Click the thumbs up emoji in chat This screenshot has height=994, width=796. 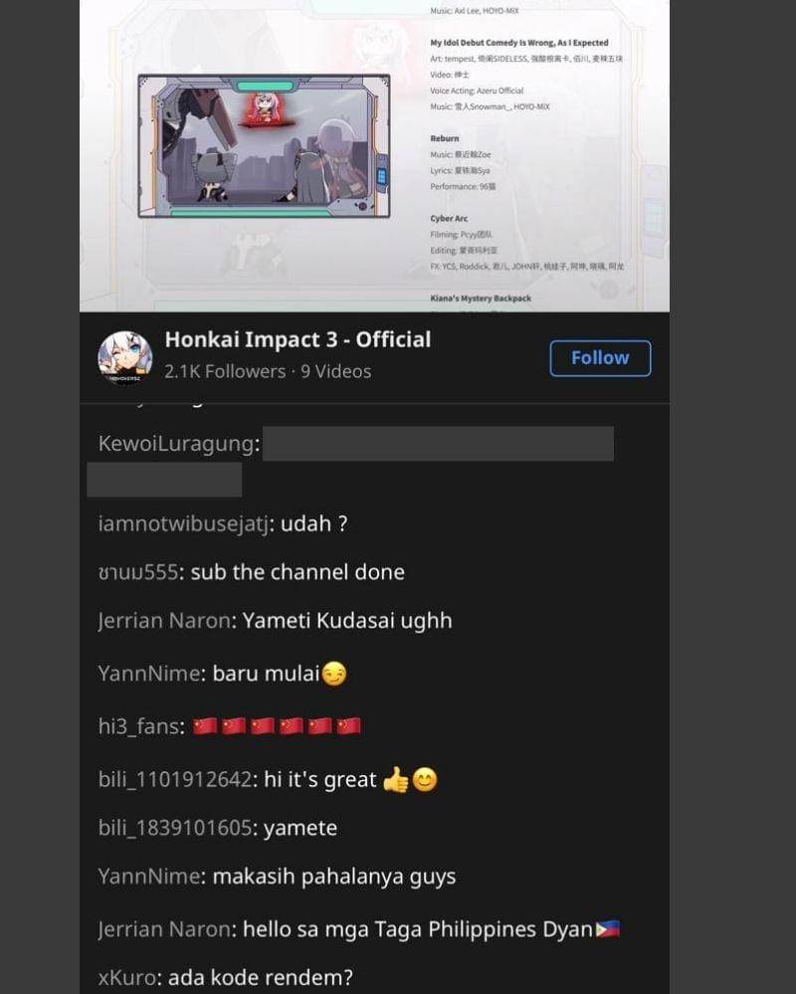(x=396, y=779)
